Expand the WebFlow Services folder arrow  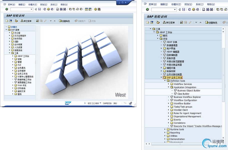[x=168, y=84]
